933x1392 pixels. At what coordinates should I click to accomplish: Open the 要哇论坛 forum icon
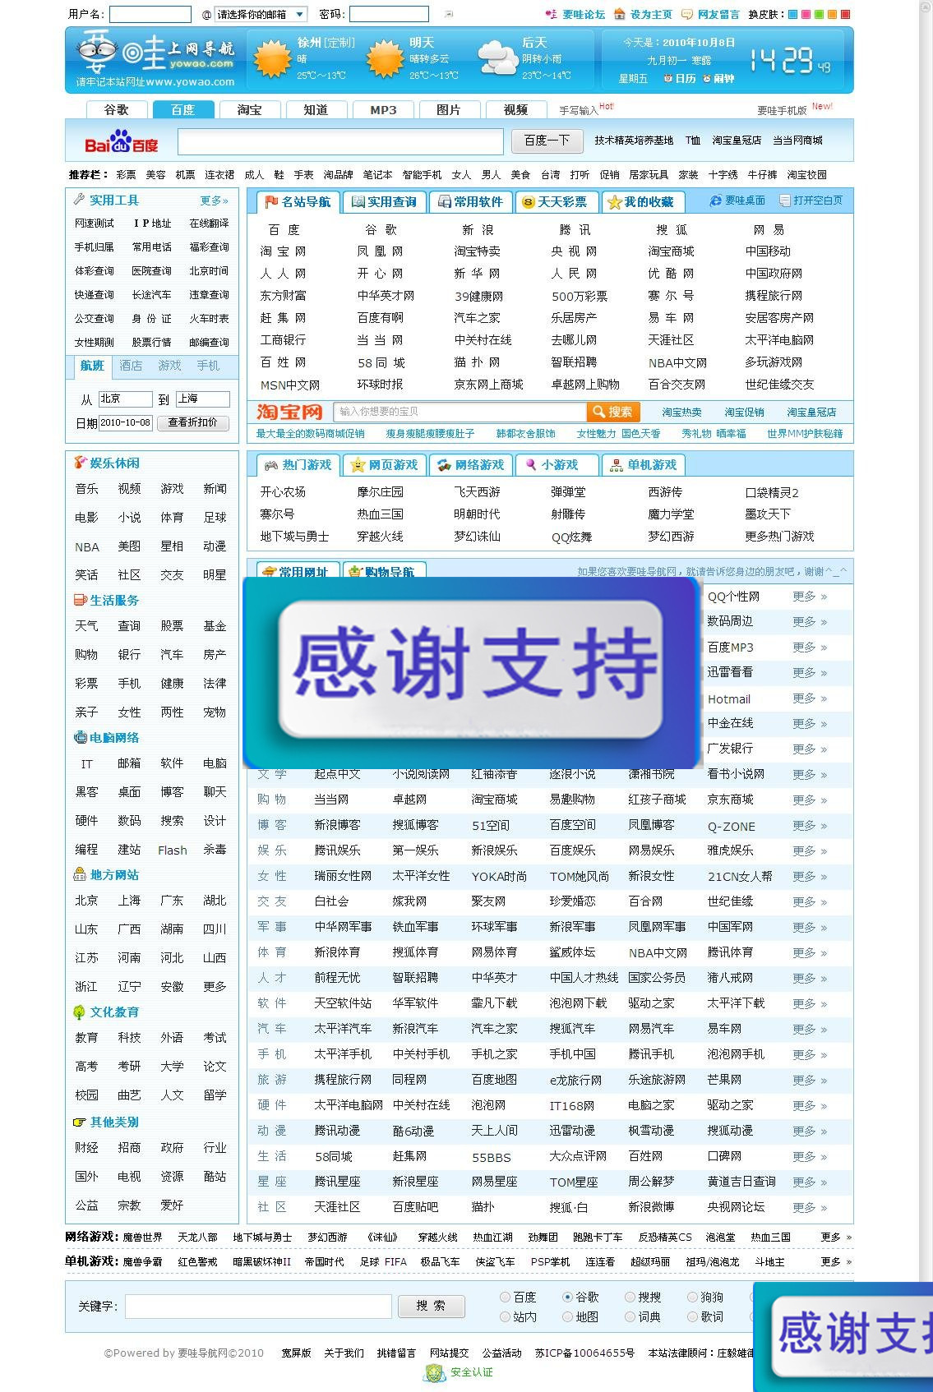point(552,14)
